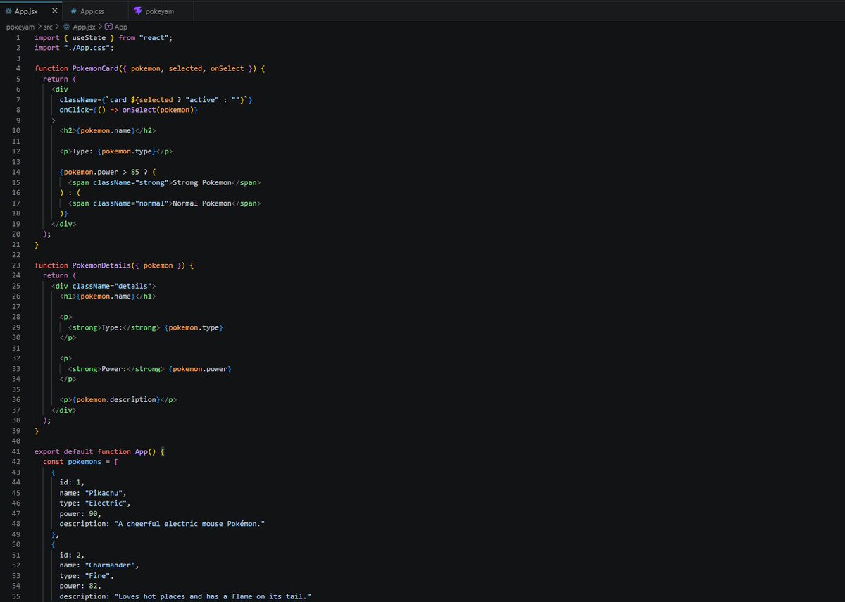Click the Strong Pokemon span text
This screenshot has width=845, height=602.
click(x=202, y=182)
